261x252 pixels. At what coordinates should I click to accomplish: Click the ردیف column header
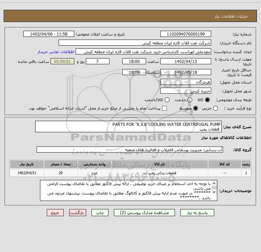point(246,164)
